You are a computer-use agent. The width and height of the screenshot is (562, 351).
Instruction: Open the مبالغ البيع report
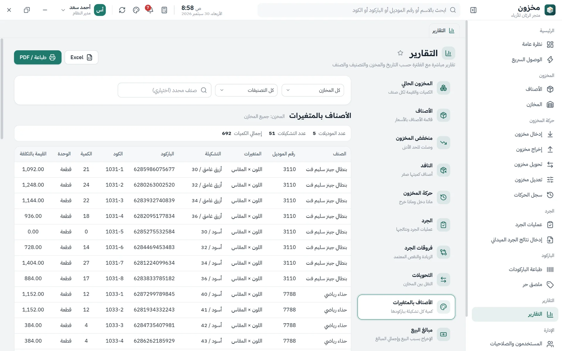point(406,334)
